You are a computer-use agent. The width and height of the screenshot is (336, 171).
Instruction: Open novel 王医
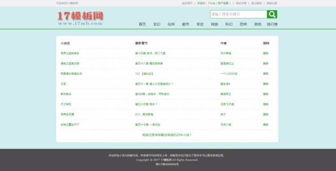(63, 84)
